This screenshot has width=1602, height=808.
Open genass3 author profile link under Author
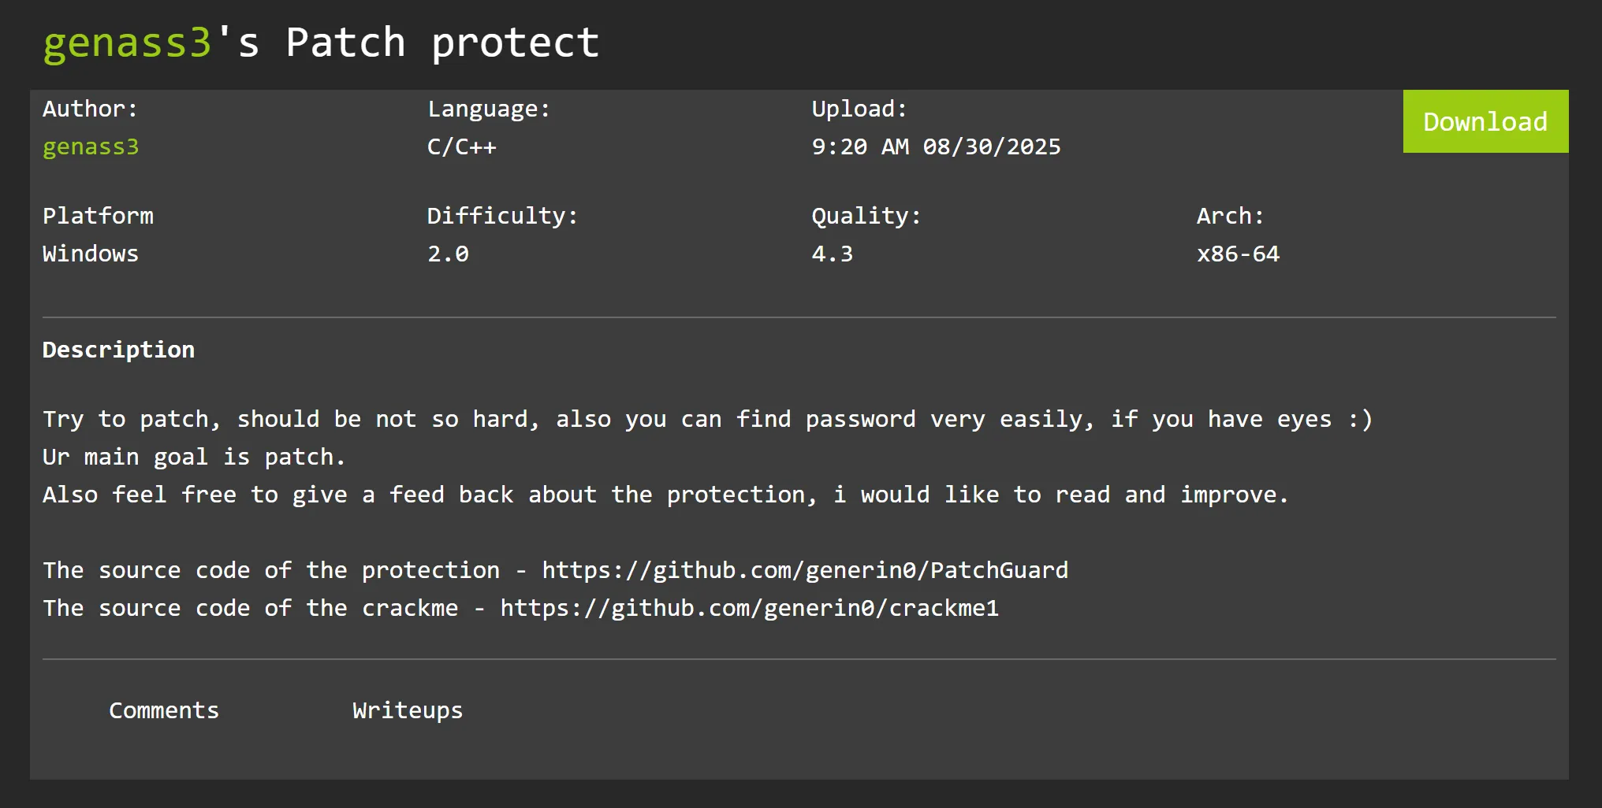pyautogui.click(x=91, y=147)
